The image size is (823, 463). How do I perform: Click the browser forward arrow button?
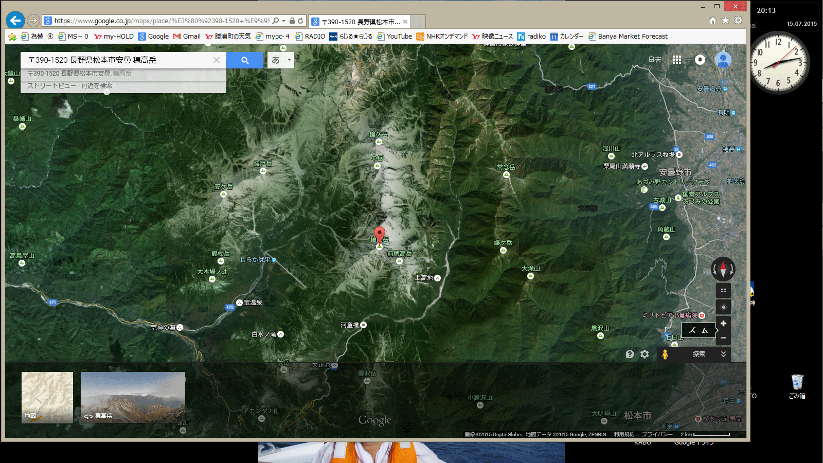click(x=33, y=21)
